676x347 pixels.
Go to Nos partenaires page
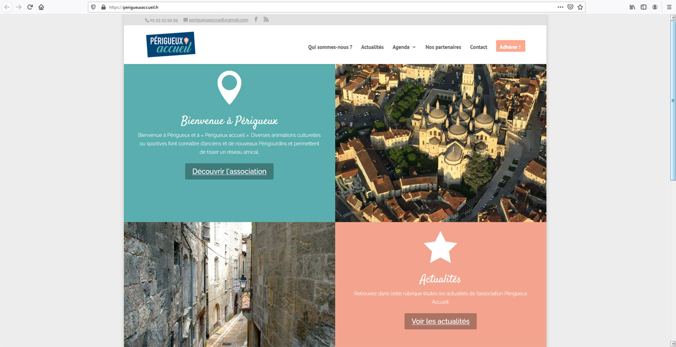443,47
